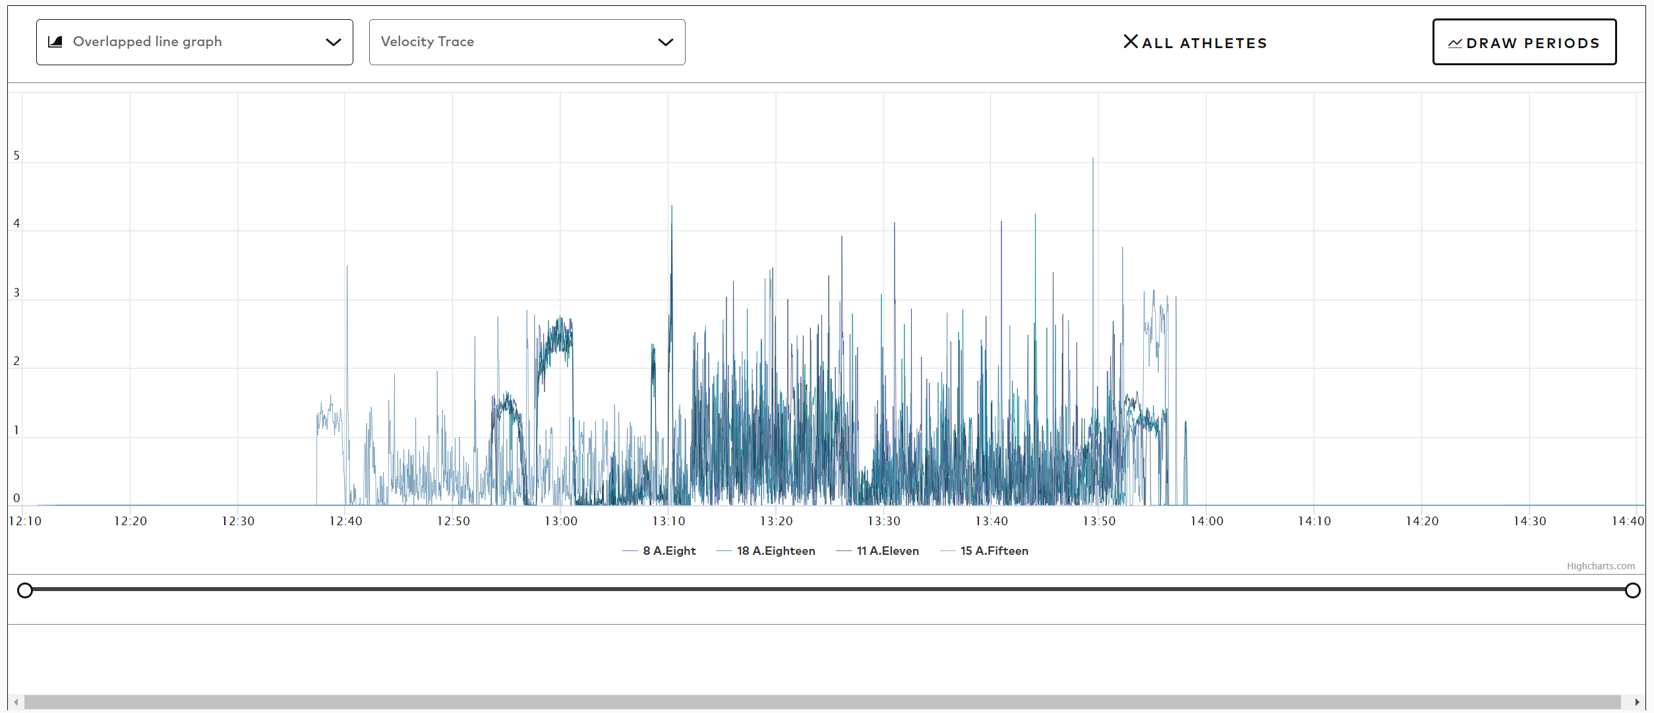Click the left handle of the time range slider

click(x=25, y=590)
